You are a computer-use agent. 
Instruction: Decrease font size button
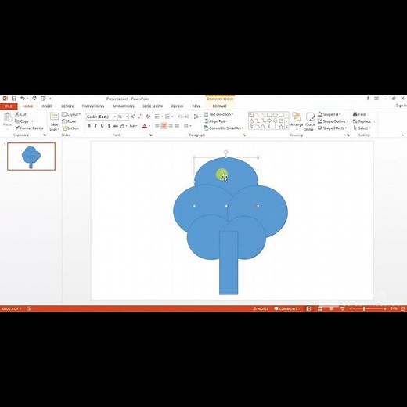(139, 117)
